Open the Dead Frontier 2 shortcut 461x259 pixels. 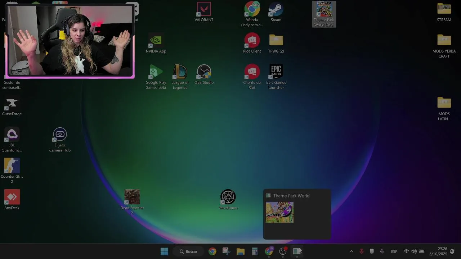pyautogui.click(x=132, y=203)
